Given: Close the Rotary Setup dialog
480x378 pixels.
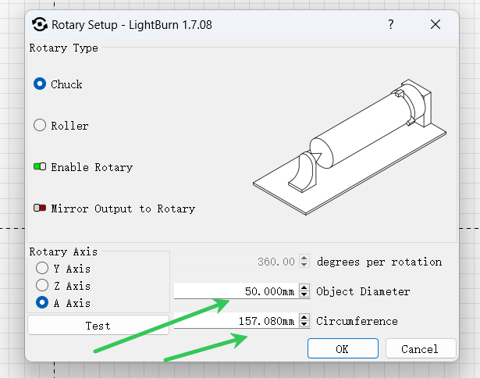Looking at the screenshot, I should coord(436,24).
